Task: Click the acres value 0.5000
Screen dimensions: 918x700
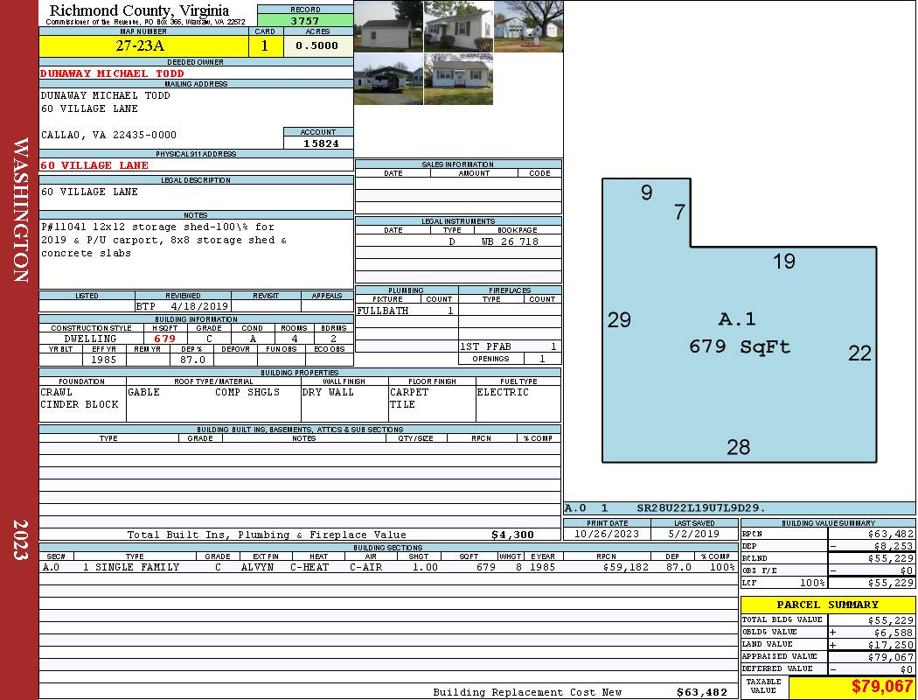Action: click(x=318, y=45)
